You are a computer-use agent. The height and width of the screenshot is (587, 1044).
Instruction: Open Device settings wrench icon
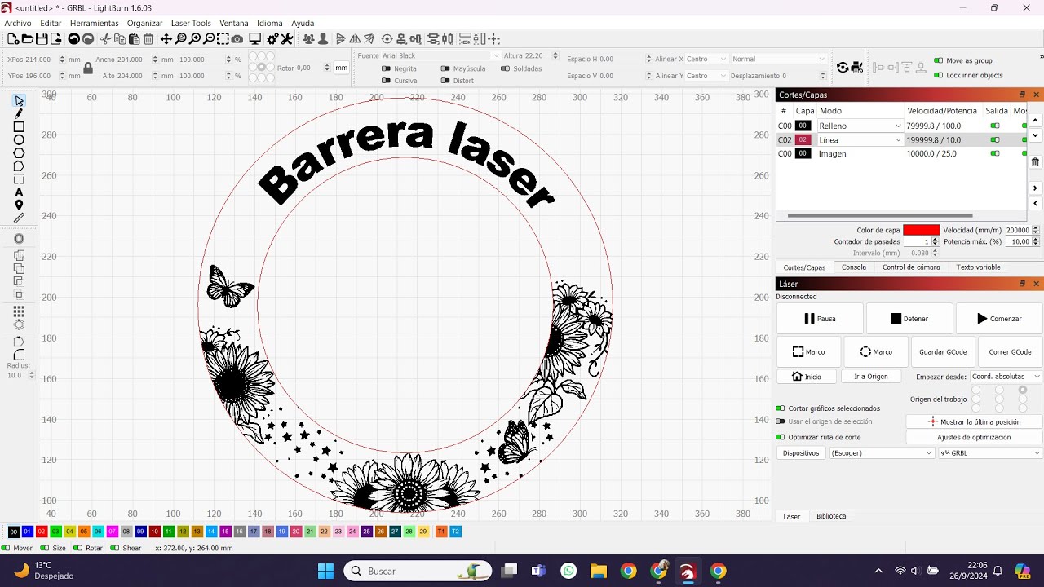289,39
